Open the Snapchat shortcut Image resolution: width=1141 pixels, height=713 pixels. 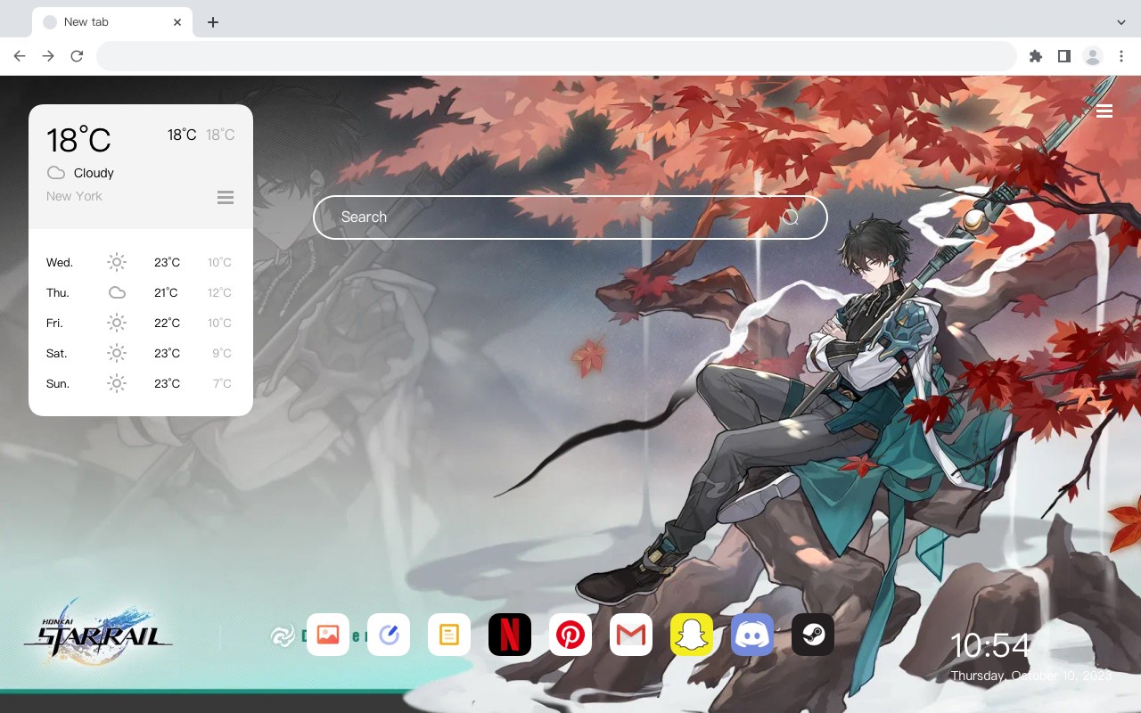click(x=692, y=635)
